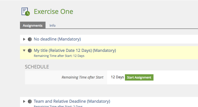Click the green clock badge on exercise icon
The image size is (198, 107).
point(28,13)
